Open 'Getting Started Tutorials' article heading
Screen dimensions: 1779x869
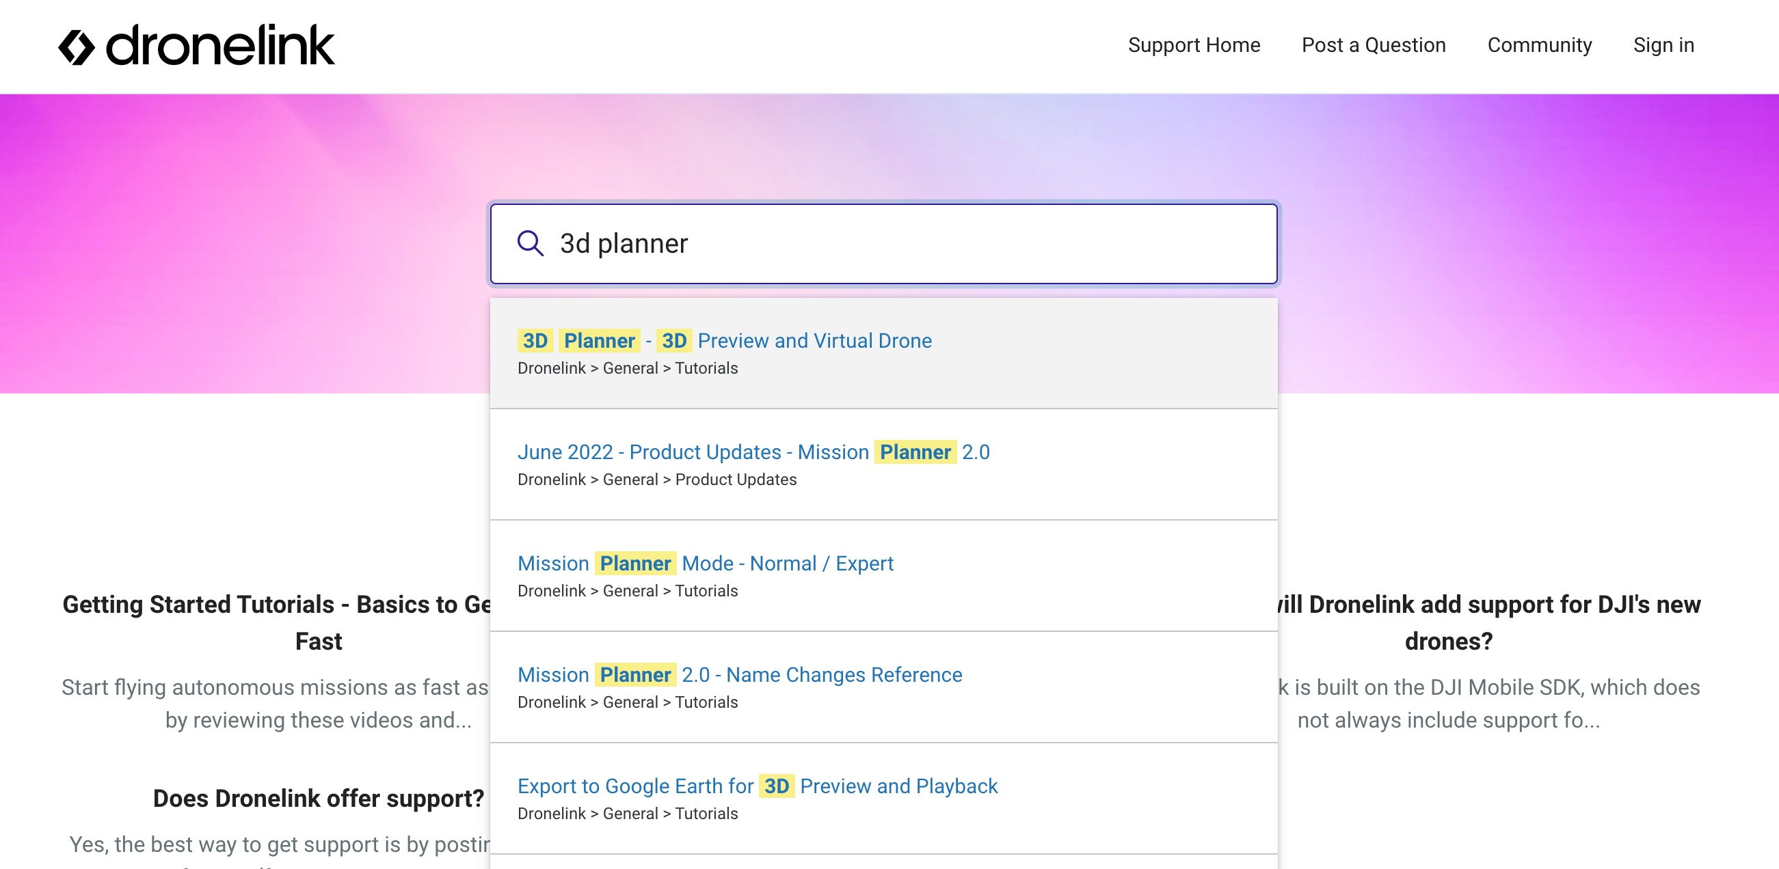coord(277,622)
